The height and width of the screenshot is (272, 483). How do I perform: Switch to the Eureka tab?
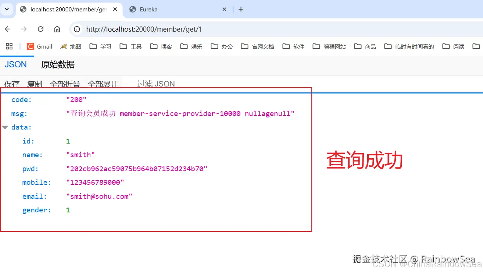[x=178, y=10]
